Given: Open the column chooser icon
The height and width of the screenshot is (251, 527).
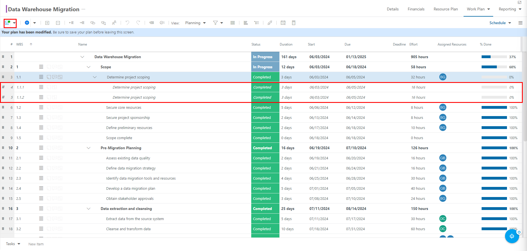Looking at the screenshot, I should coord(233,23).
